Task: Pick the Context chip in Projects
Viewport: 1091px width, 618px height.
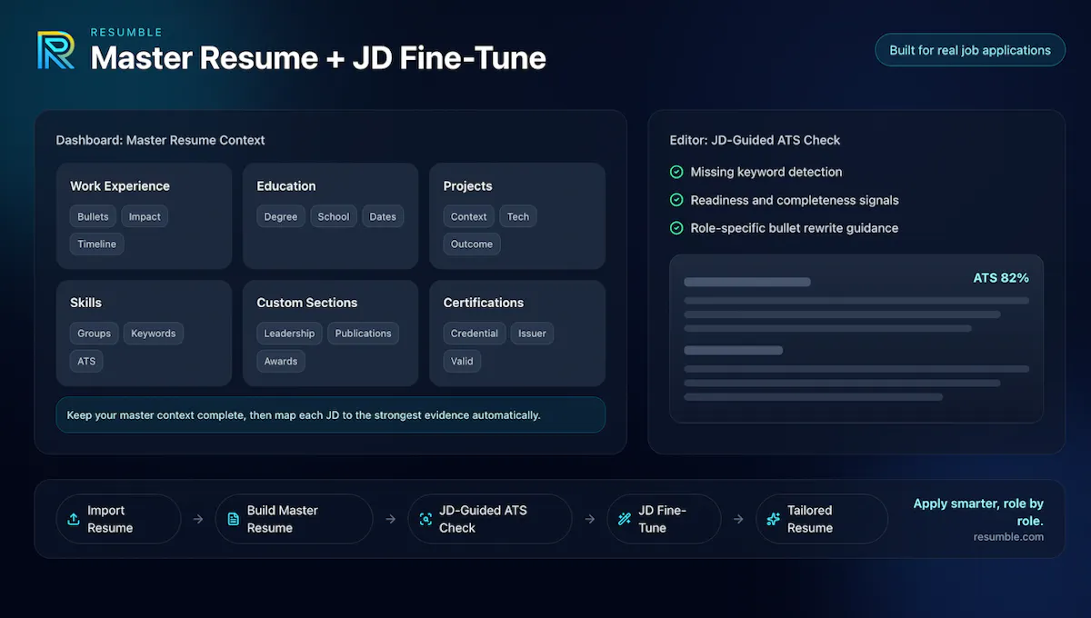Action: click(469, 216)
